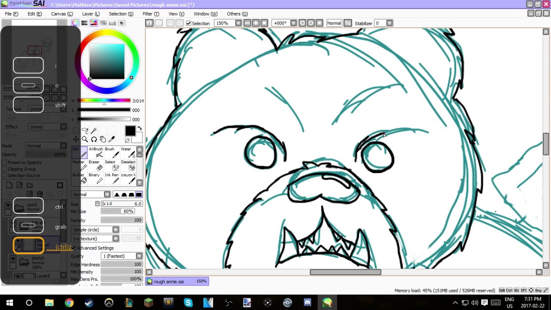Click the Normal view mode button
This screenshot has width=551, height=310.
coord(334,23)
